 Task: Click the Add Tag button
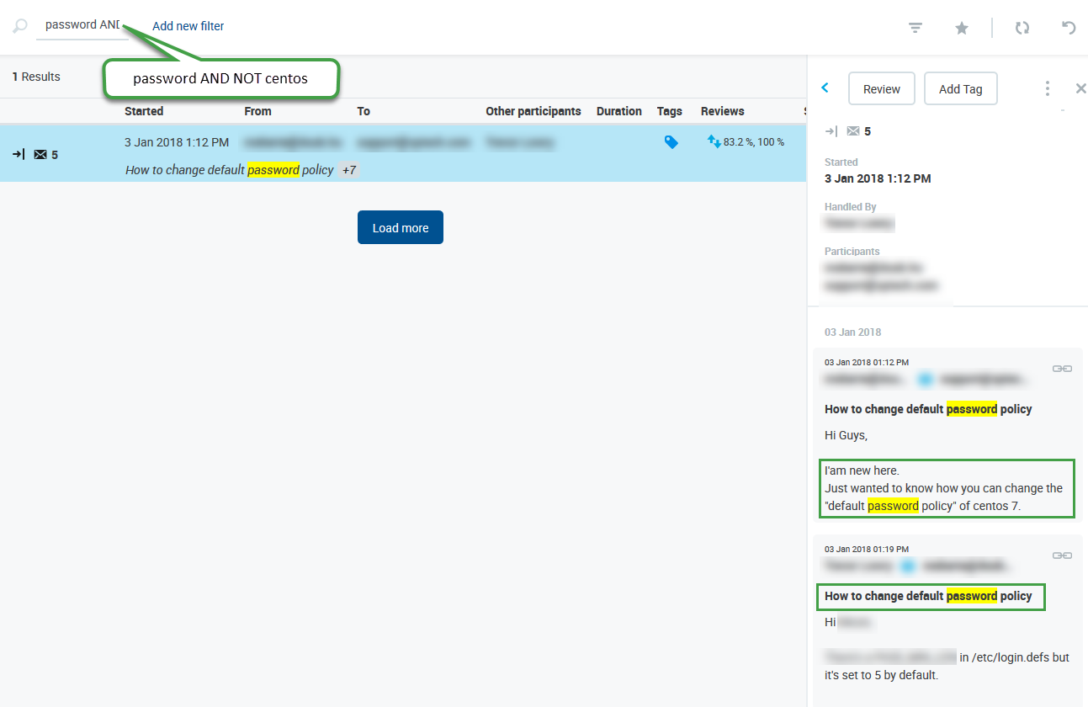(960, 88)
